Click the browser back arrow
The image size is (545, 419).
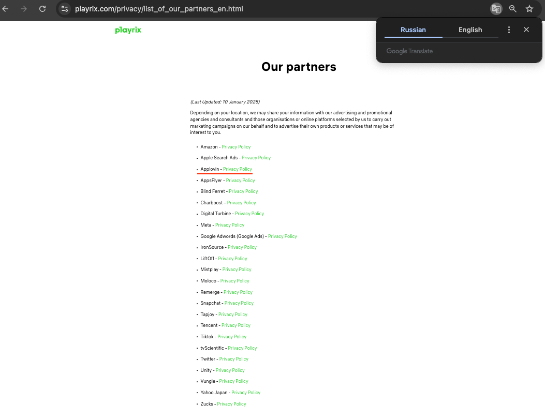point(5,9)
